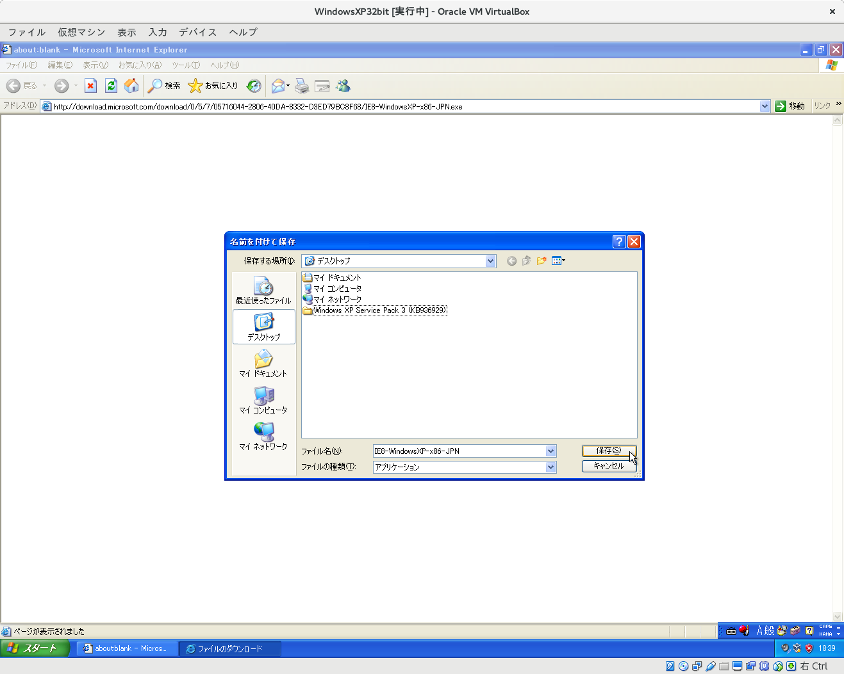The height and width of the screenshot is (674, 844).
Task: Click the language bar help icon
Action: [809, 630]
